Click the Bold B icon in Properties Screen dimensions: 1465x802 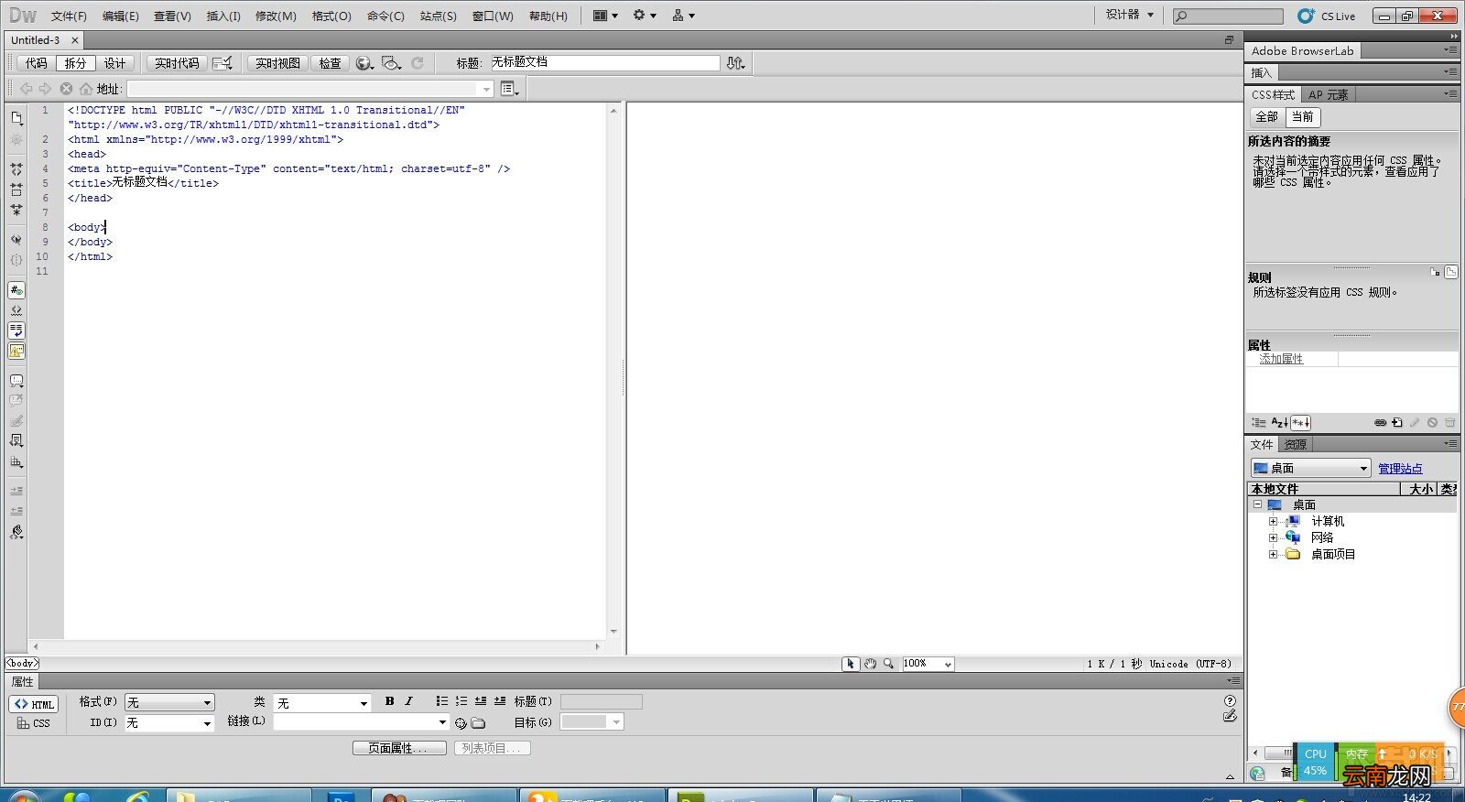tap(389, 701)
